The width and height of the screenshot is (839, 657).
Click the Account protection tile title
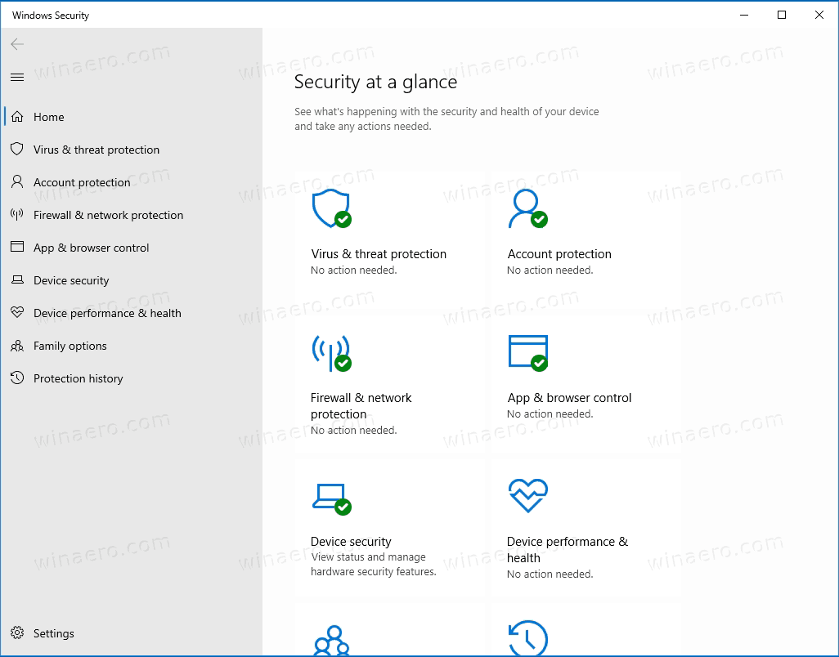coord(559,254)
